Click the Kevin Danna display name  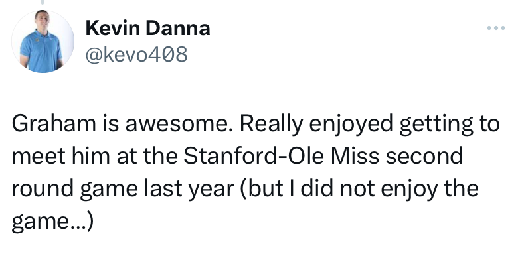pos(147,28)
